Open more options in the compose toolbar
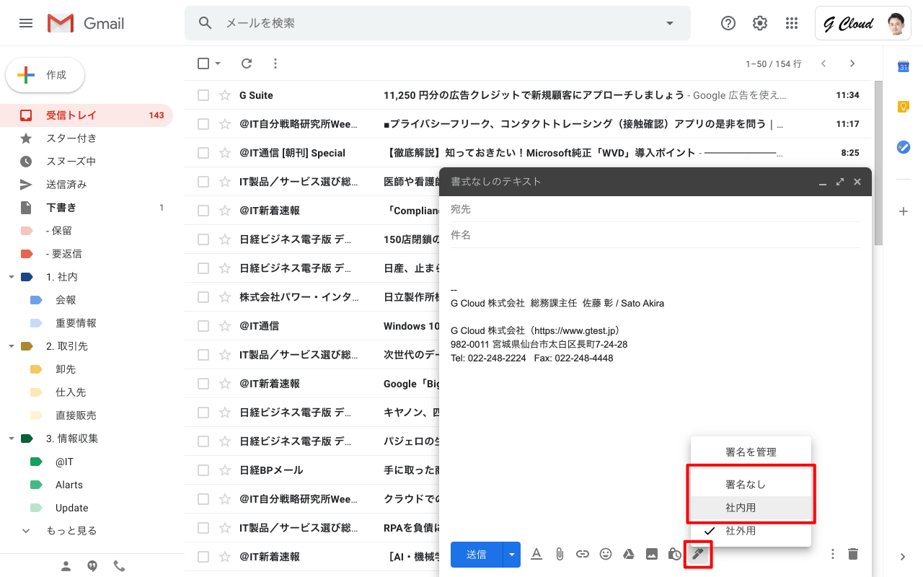This screenshot has height=577, width=923. coord(833,554)
